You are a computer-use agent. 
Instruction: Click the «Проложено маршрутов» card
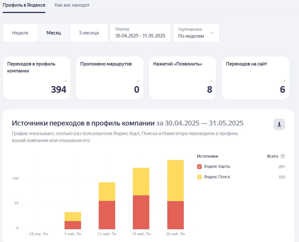tap(110, 78)
